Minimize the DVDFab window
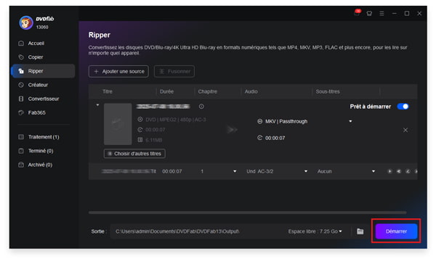 click(x=395, y=13)
